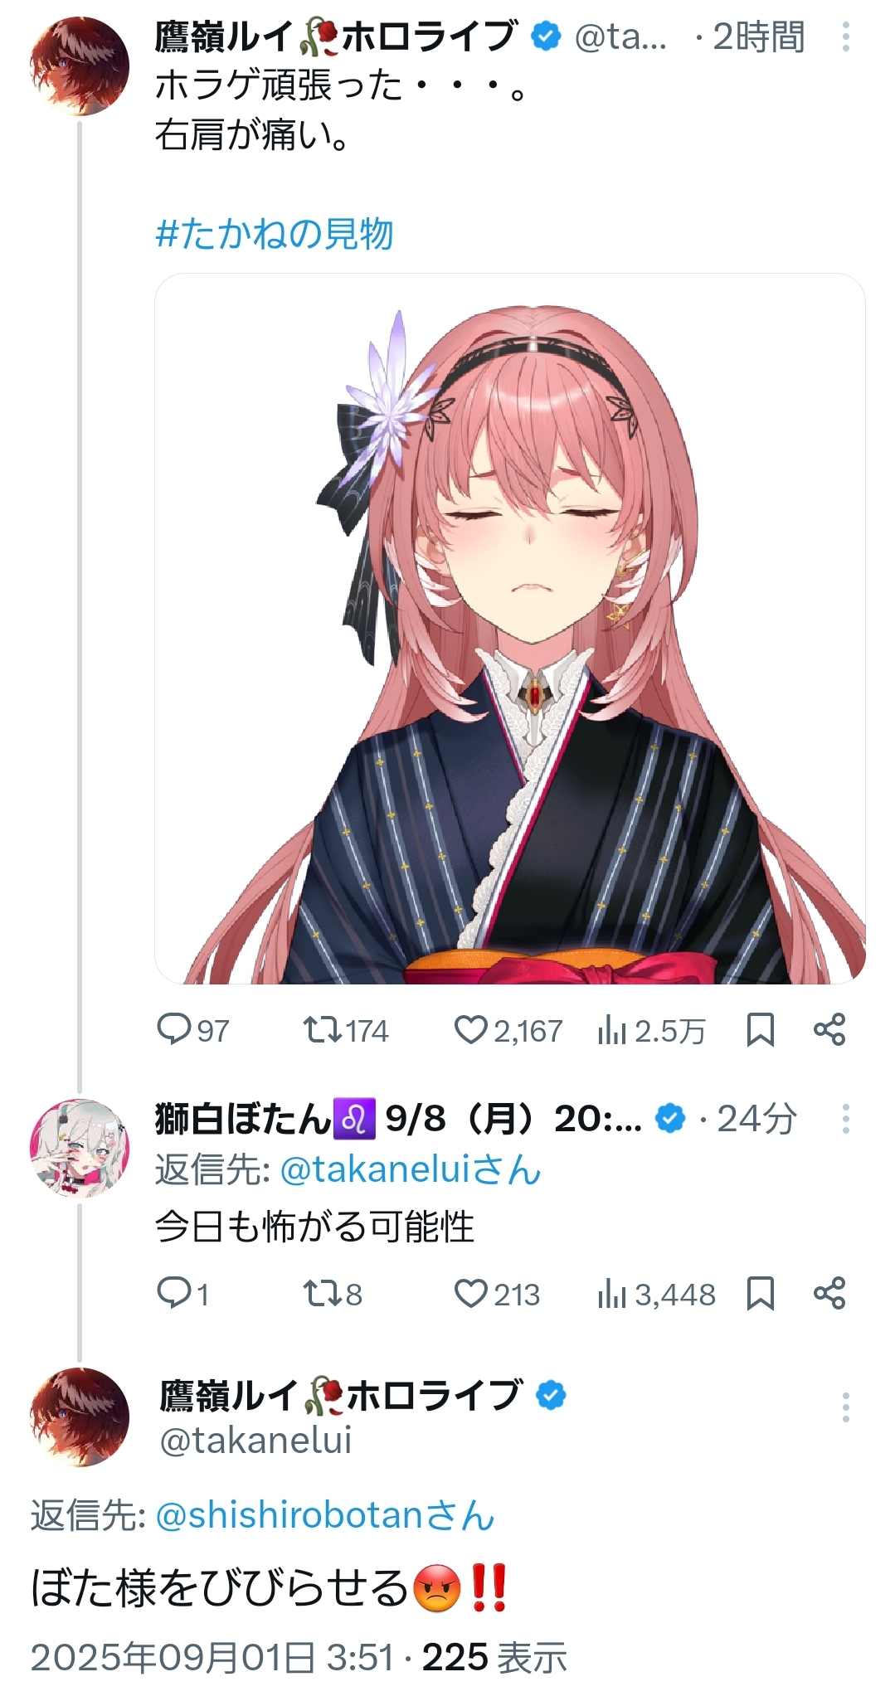Share 獅白ぼたん's reply post

tap(829, 1294)
